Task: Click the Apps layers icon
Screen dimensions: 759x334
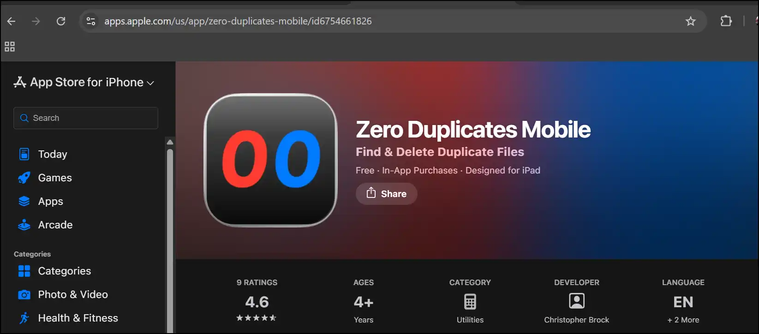Action: pos(24,201)
